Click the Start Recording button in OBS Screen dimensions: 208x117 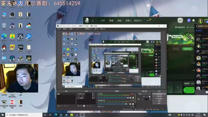coord(159,96)
